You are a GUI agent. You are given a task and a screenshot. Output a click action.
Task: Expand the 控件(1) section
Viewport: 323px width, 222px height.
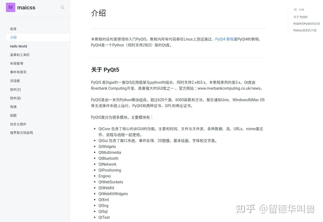coord(16,89)
